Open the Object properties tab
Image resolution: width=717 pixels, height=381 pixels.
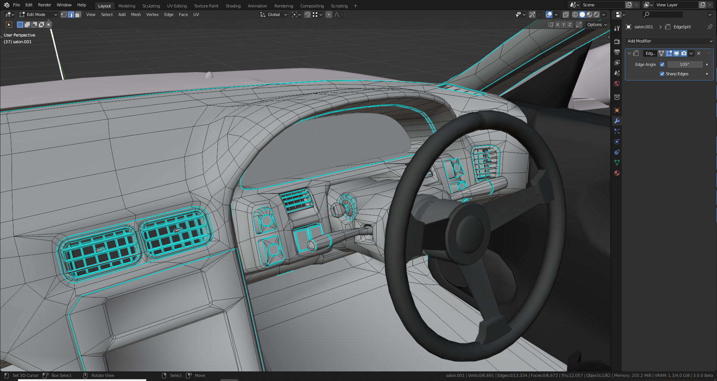617,110
